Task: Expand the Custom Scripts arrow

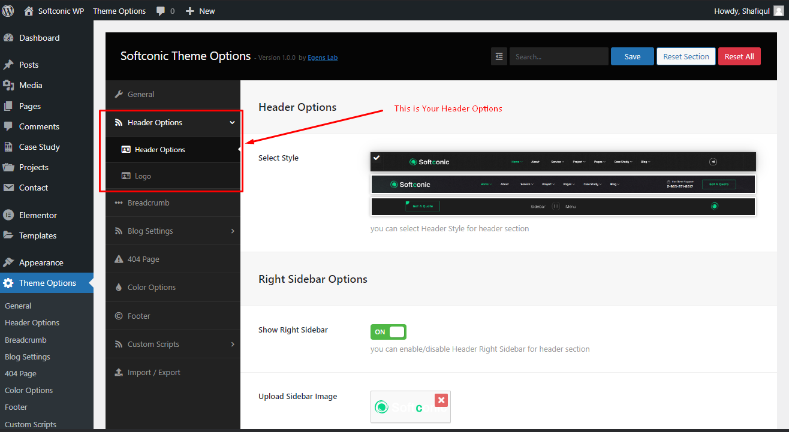Action: 233,344
